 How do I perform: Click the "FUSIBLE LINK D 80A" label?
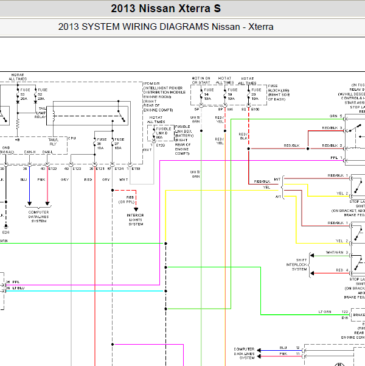point(163,133)
